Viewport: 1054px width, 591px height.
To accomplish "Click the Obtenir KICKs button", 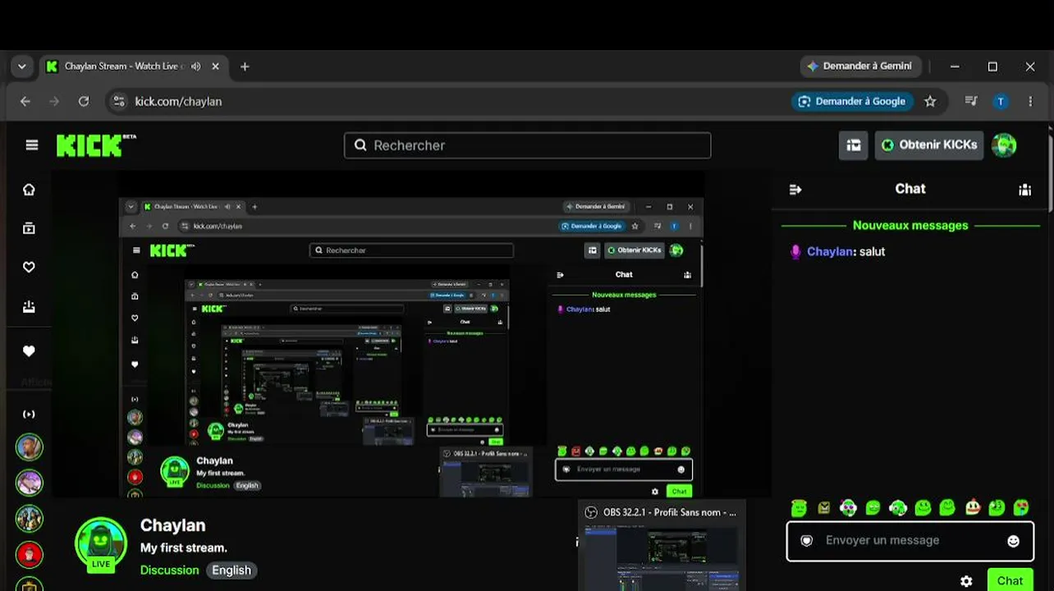I will pyautogui.click(x=929, y=145).
